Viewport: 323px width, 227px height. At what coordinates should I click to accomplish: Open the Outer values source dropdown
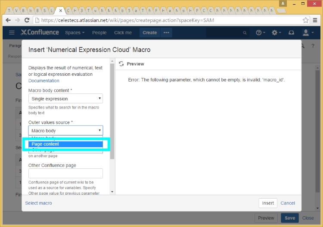[x=65, y=131]
